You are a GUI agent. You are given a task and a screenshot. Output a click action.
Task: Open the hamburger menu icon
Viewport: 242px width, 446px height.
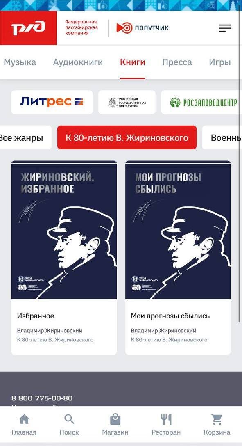225,28
